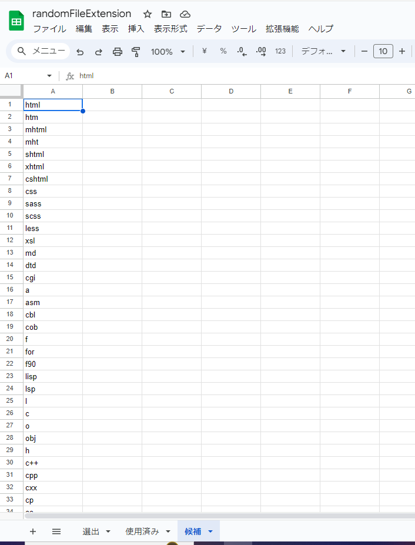Open the 編集 menu

coord(84,29)
